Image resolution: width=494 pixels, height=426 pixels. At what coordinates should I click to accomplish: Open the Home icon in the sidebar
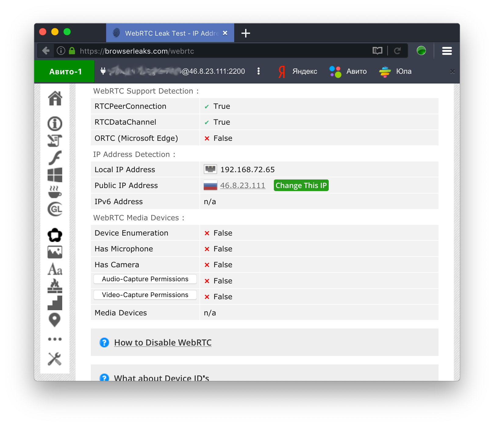pos(55,98)
